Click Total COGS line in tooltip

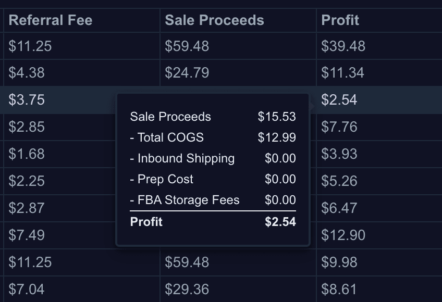213,137
